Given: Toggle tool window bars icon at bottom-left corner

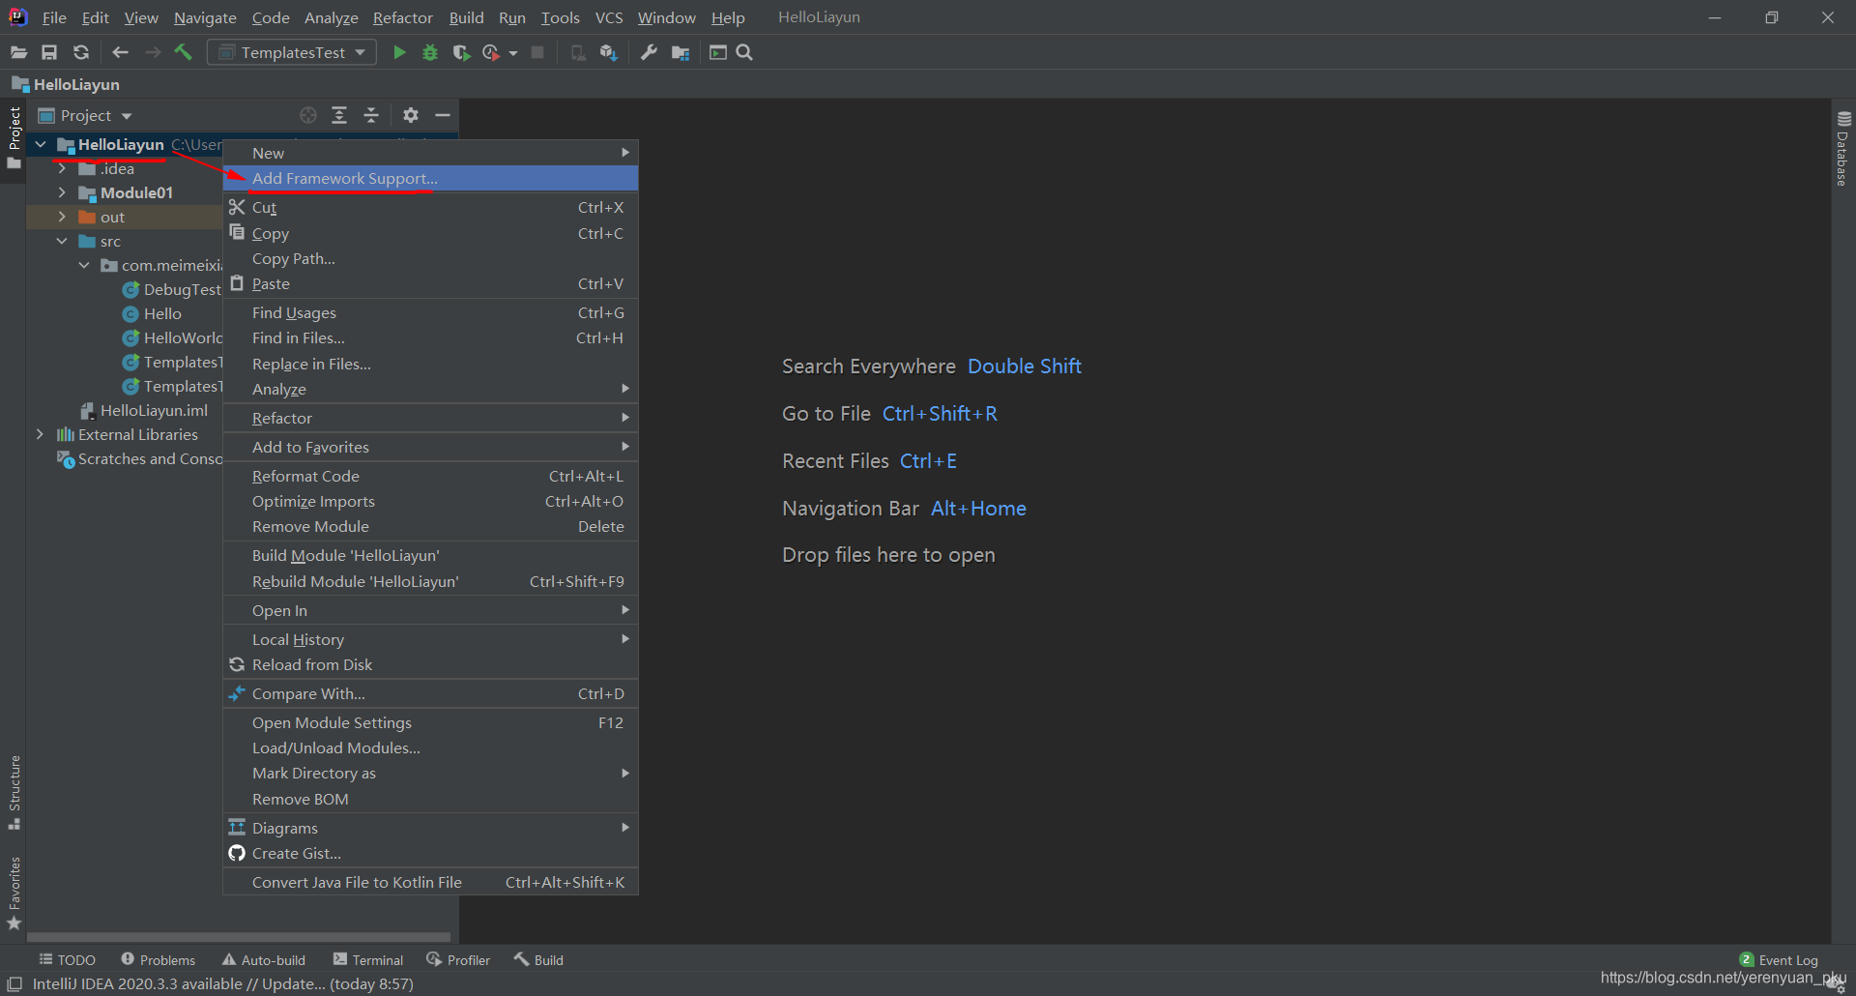Looking at the screenshot, I should (14, 983).
